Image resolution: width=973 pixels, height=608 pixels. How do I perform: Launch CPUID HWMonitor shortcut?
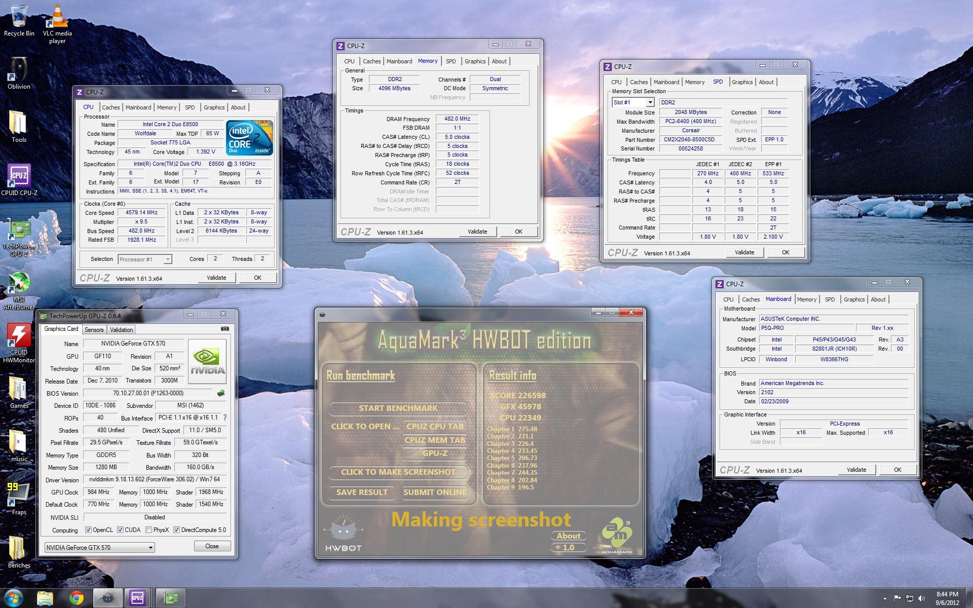pos(19,344)
